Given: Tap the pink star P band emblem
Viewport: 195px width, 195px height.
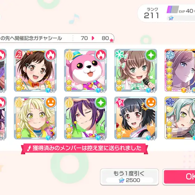Looking at the screenshot, I should 120,103.
